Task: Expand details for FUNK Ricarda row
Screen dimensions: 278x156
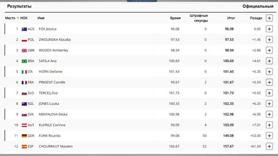Action: point(269,136)
